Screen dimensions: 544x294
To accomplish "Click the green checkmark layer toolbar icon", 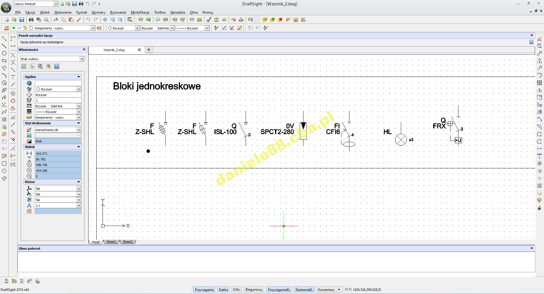I will click(209, 19).
